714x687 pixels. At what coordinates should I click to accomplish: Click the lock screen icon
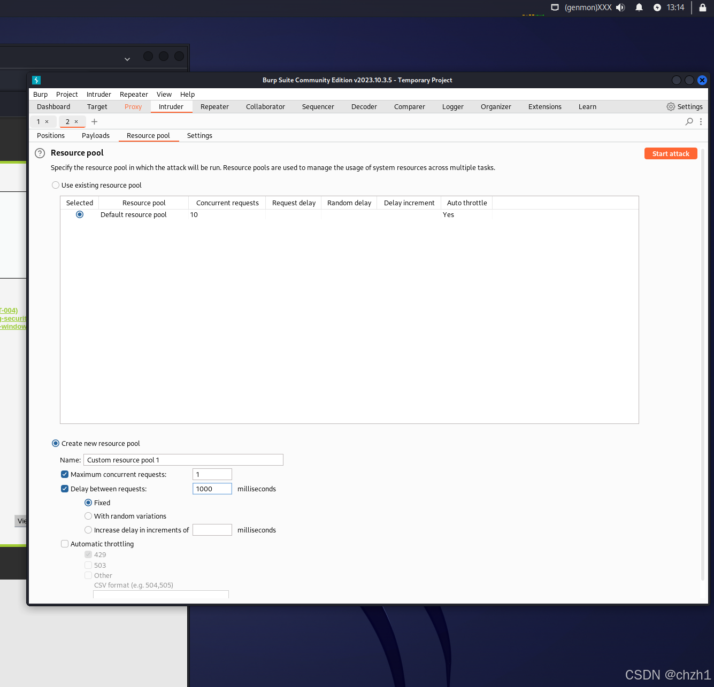pyautogui.click(x=703, y=7)
